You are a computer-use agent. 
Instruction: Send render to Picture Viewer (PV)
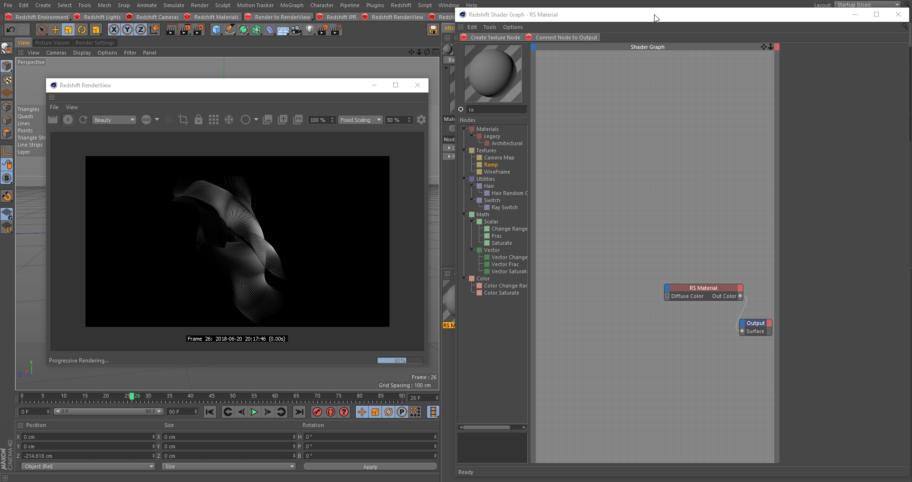click(x=298, y=120)
